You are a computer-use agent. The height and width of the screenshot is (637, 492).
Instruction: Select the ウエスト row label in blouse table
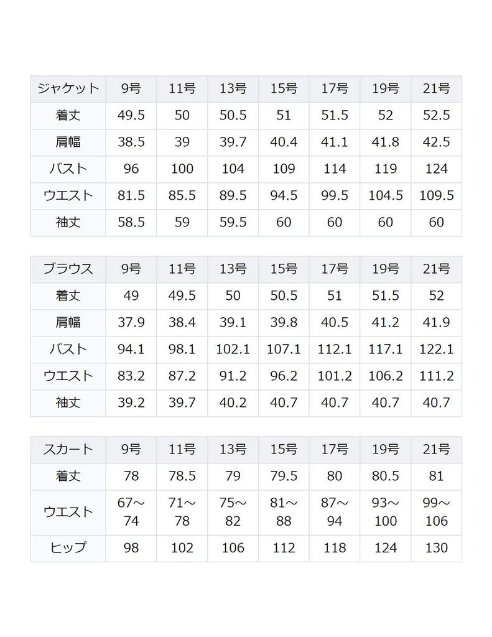click(x=68, y=376)
